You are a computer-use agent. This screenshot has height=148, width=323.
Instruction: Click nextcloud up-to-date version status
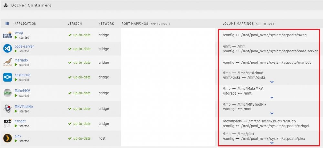(79, 77)
